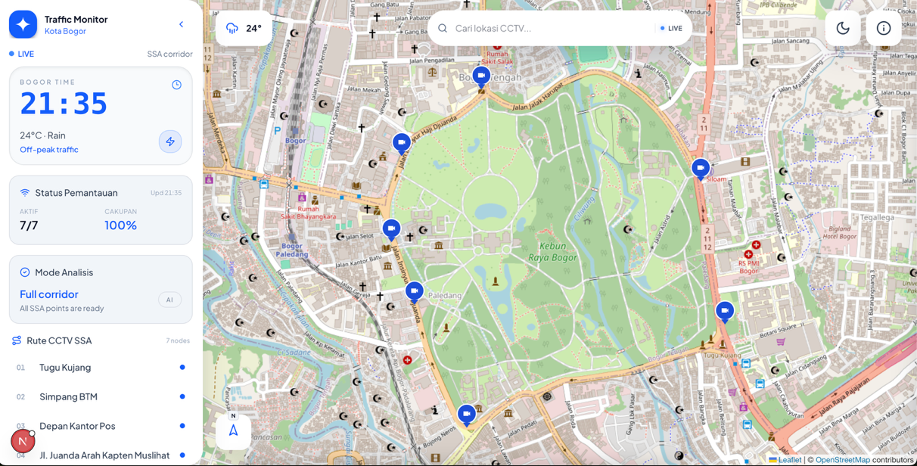Select route node 01 Tugu Kujang
Viewport: 917px width, 466px height.
pos(101,368)
